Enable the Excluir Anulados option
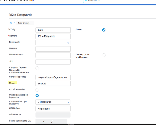156x125 pixels. [37, 90]
